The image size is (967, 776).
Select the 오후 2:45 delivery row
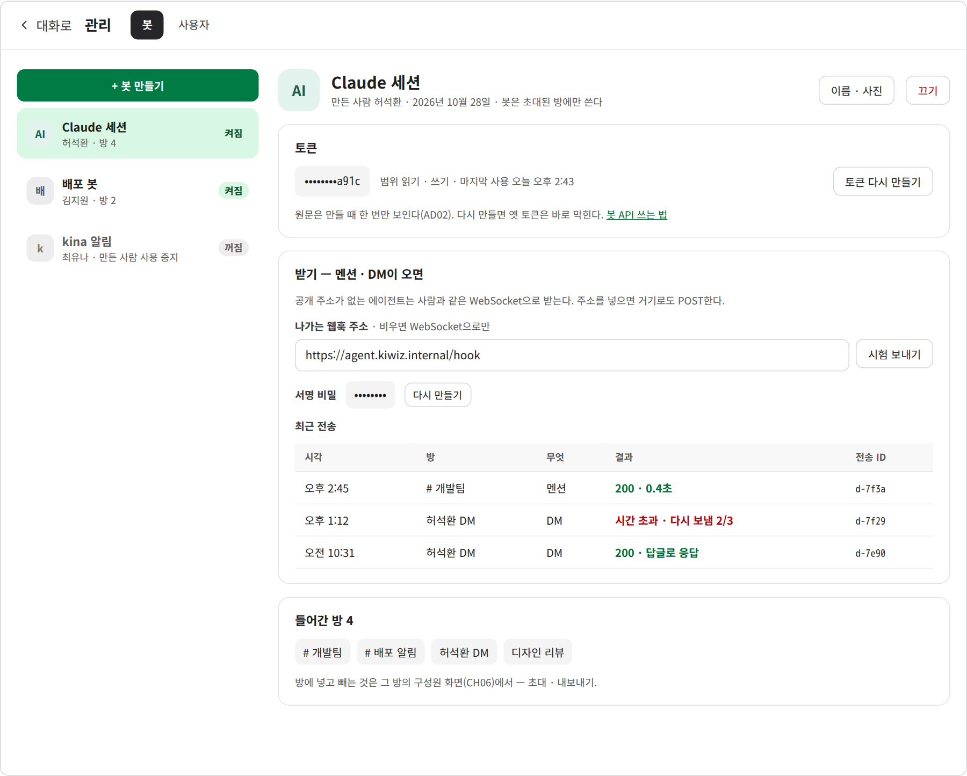pyautogui.click(x=614, y=488)
